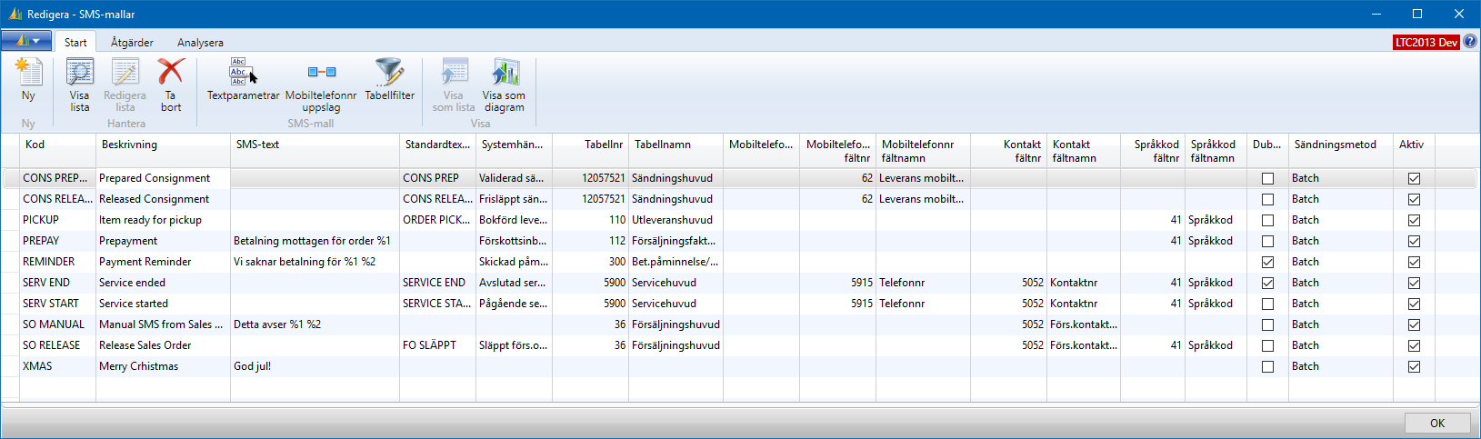This screenshot has width=1481, height=439.
Task: Click the Tabellnr column header
Action: [x=590, y=150]
